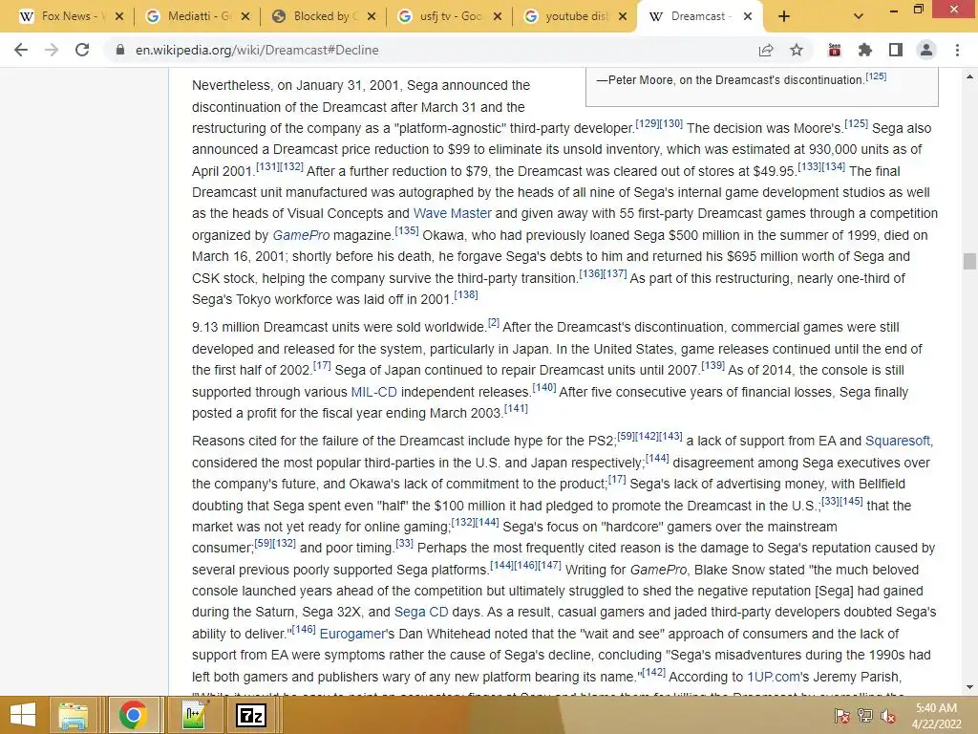This screenshot has height=734, width=978.
Task: Open the Squaresoft link
Action: point(898,441)
